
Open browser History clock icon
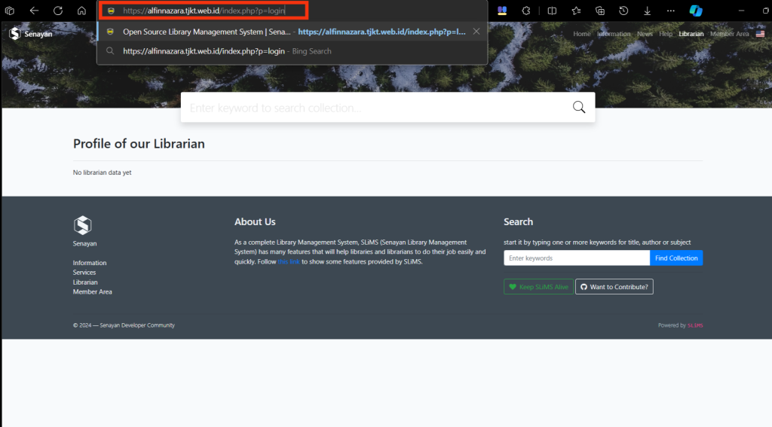coord(623,11)
